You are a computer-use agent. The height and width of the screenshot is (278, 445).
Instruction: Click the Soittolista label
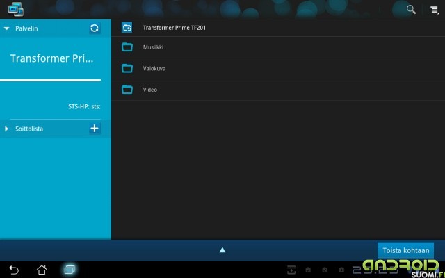[x=29, y=129]
